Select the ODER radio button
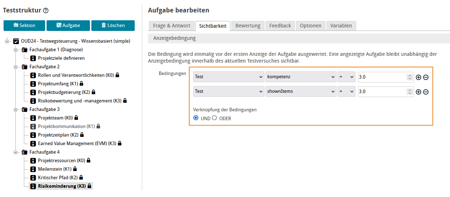This screenshot has width=450, height=197. point(214,118)
